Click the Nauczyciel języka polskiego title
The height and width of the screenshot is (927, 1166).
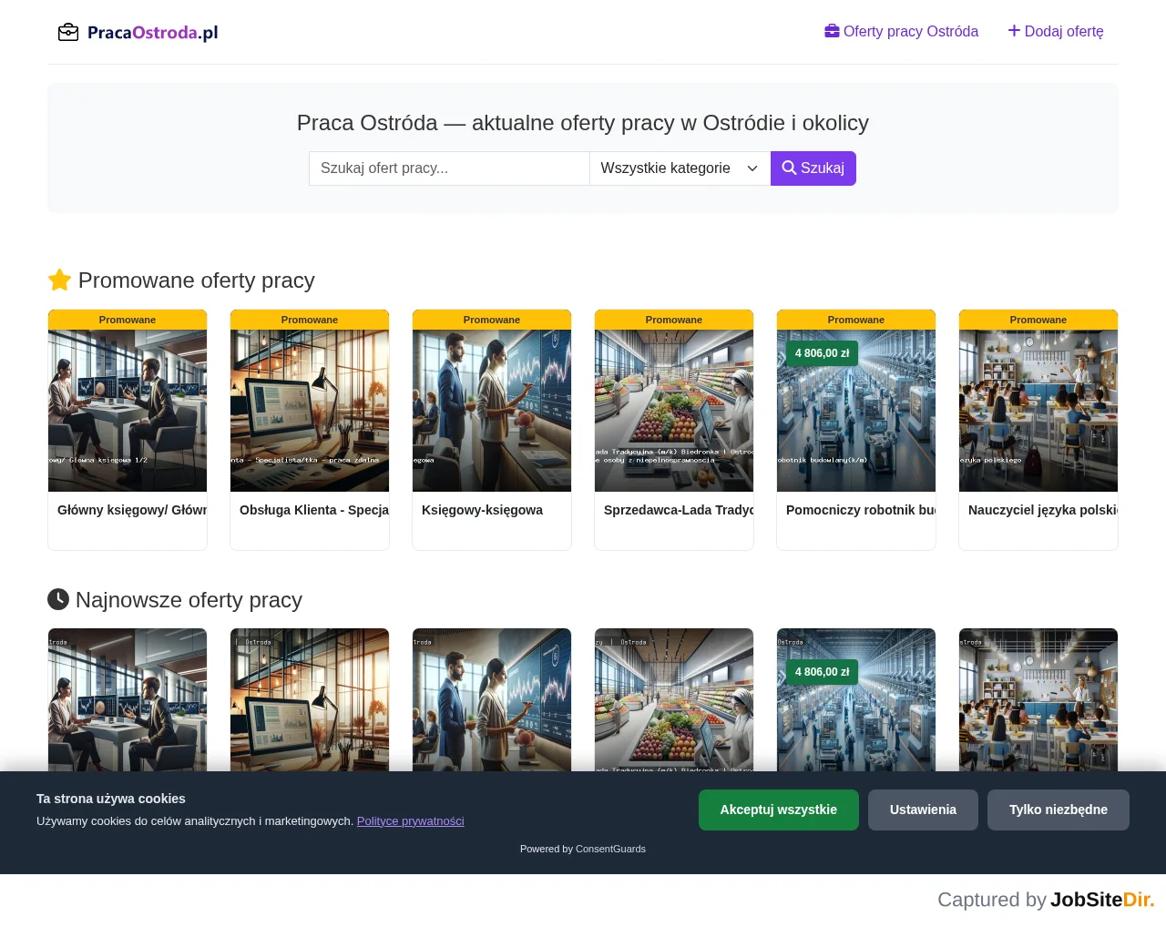1043,510
